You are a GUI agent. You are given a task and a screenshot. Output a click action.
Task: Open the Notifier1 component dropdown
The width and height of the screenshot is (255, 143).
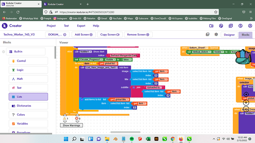(x=86, y=52)
